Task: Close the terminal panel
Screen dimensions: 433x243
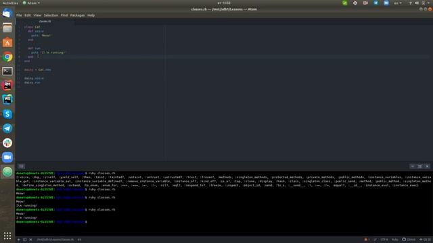Action: [427, 166]
